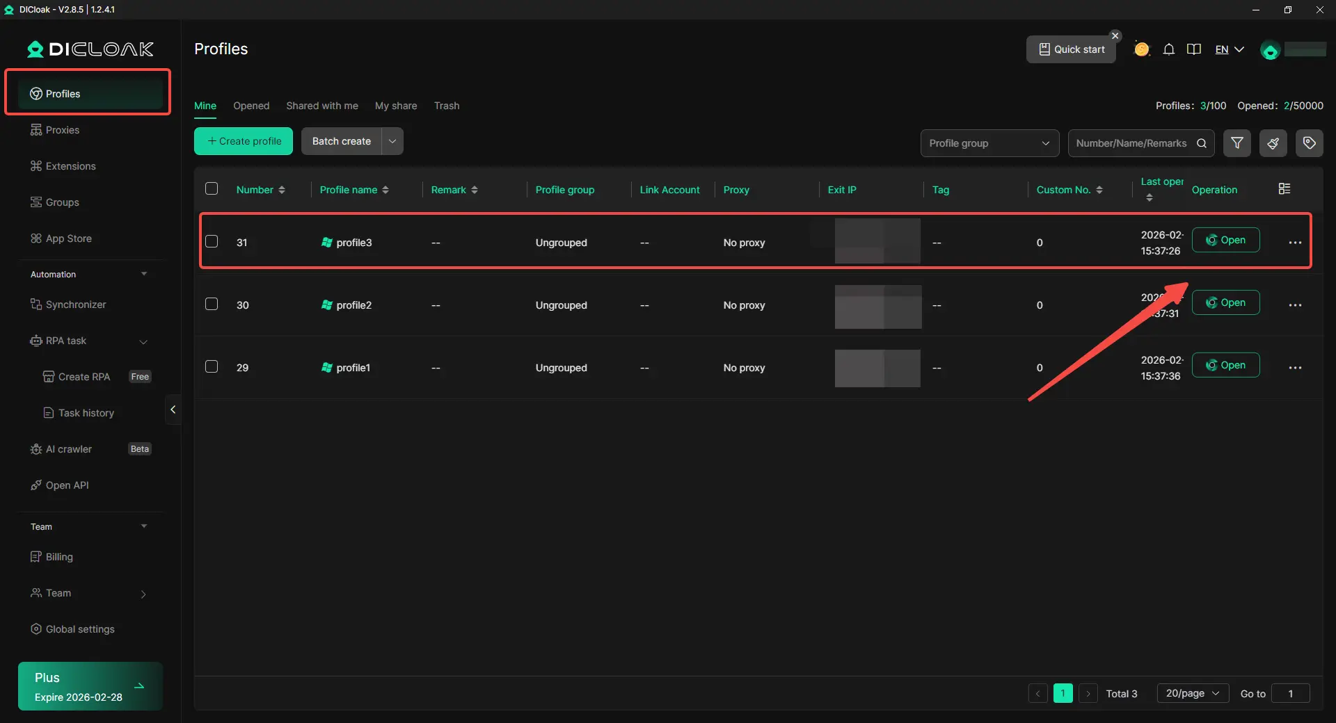
Task: Open profile1 with its Open button
Action: [1225, 365]
